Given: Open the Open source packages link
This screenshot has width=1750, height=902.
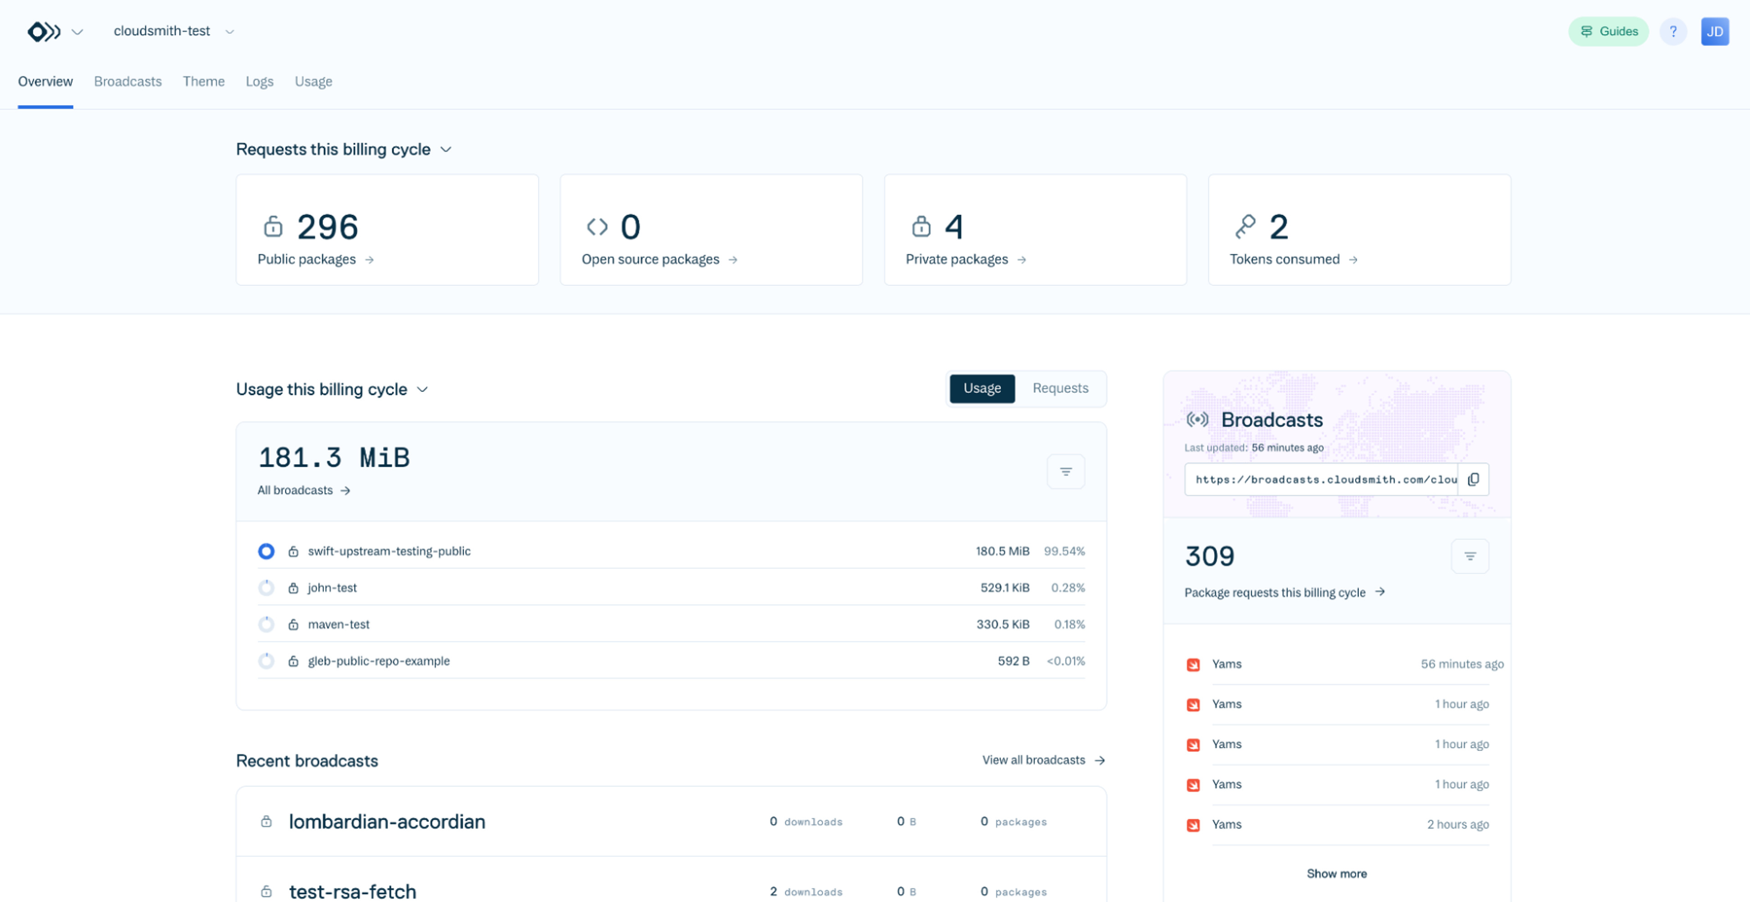Looking at the screenshot, I should 659,259.
